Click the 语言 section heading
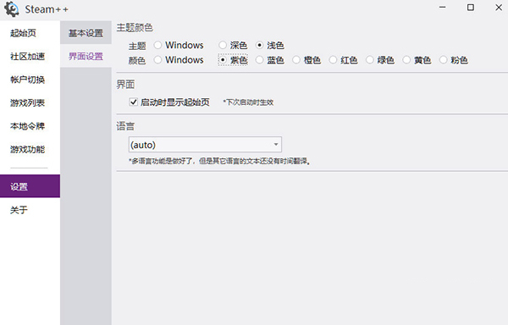This screenshot has height=325, width=508. (125, 126)
